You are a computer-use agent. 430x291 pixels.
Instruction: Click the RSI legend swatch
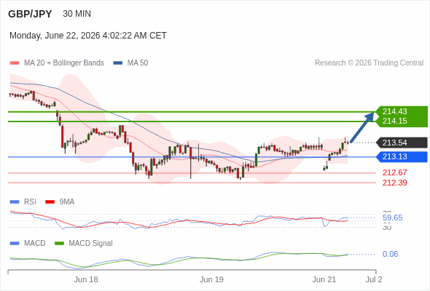pos(15,202)
